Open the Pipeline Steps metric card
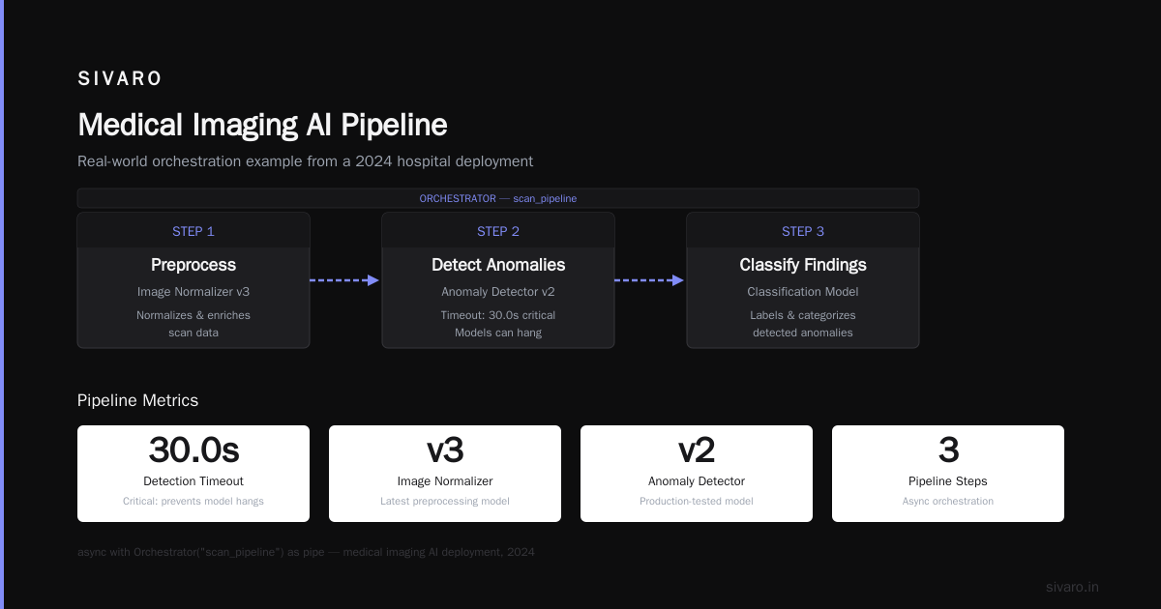Screen dimensions: 1161x609 tap(948, 474)
